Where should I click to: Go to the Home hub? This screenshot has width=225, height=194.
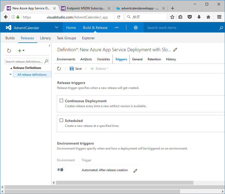pos(71,28)
